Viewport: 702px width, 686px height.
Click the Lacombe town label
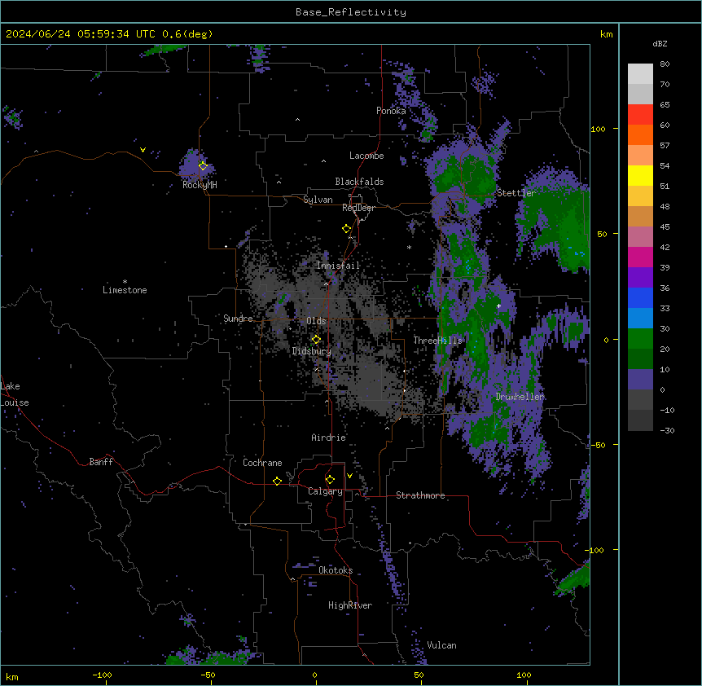[x=366, y=156]
